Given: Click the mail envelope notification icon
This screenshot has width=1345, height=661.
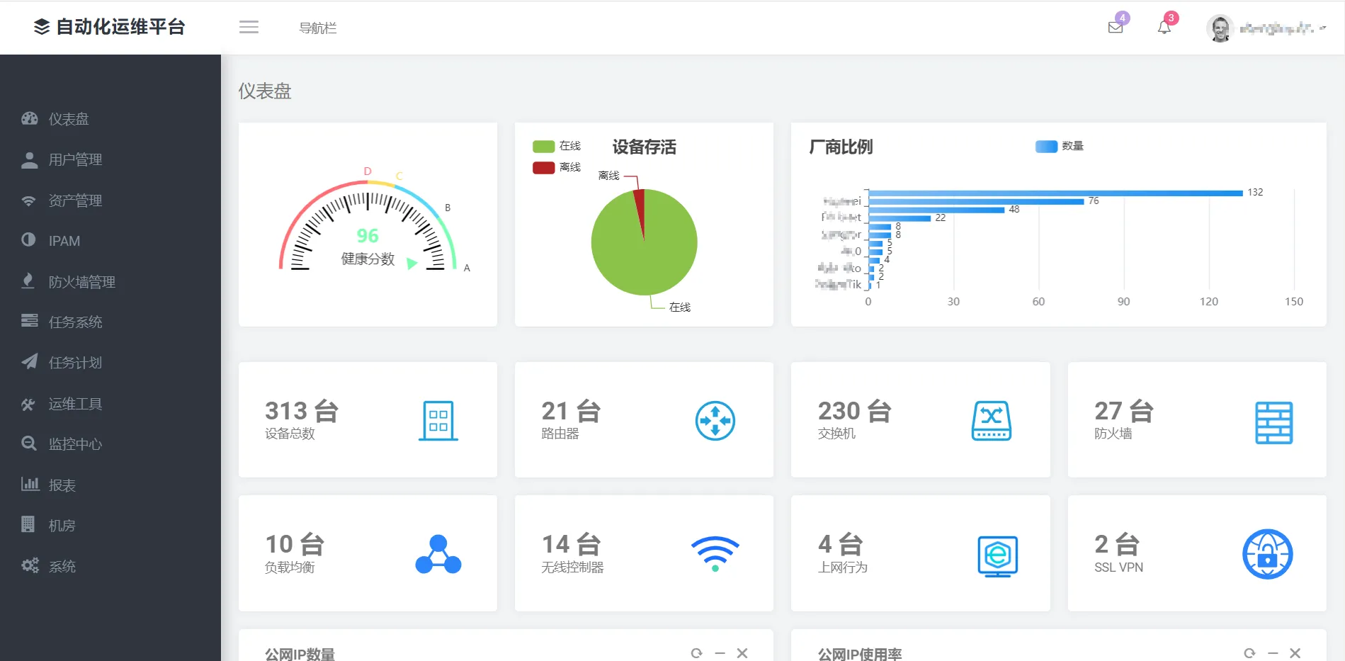Looking at the screenshot, I should [x=1115, y=28].
